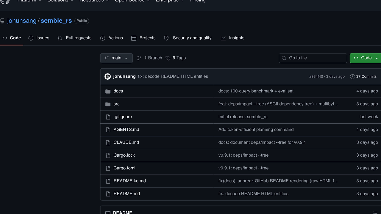Image resolution: width=381 pixels, height=214 pixels.
Task: Click the repository icon beside johunsang
Action: [2, 21]
